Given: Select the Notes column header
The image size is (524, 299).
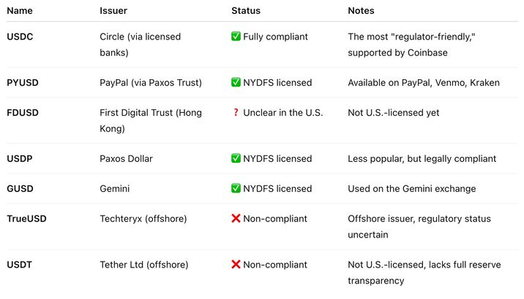Looking at the screenshot, I should click(361, 11).
